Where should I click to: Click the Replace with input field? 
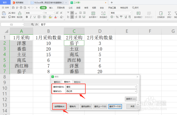[x=101, y=91]
